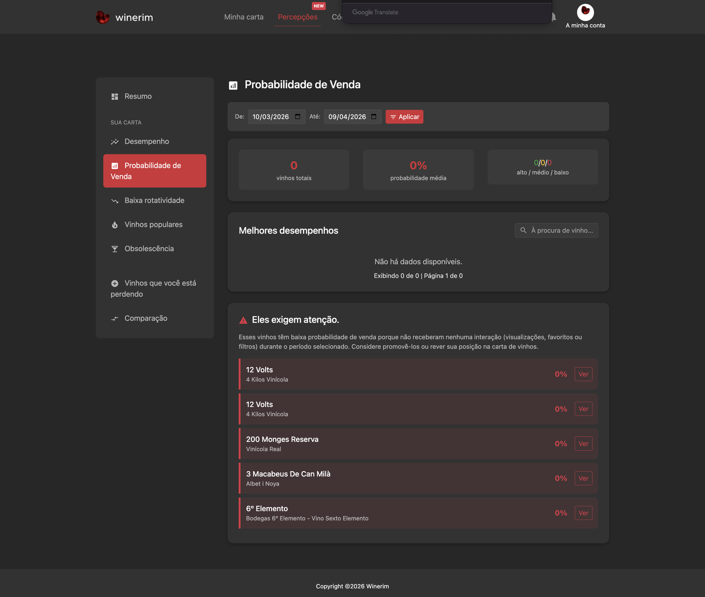Click the Não há dados disponíveis message

pyautogui.click(x=418, y=262)
